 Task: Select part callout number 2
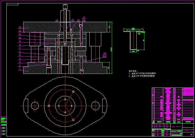tap(20, 66)
